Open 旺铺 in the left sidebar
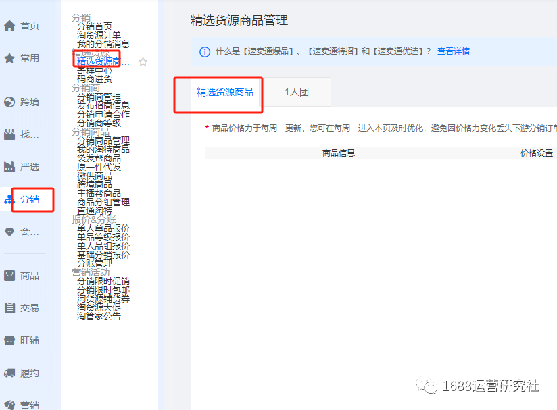Screen dimensions: 557x410 (30, 341)
